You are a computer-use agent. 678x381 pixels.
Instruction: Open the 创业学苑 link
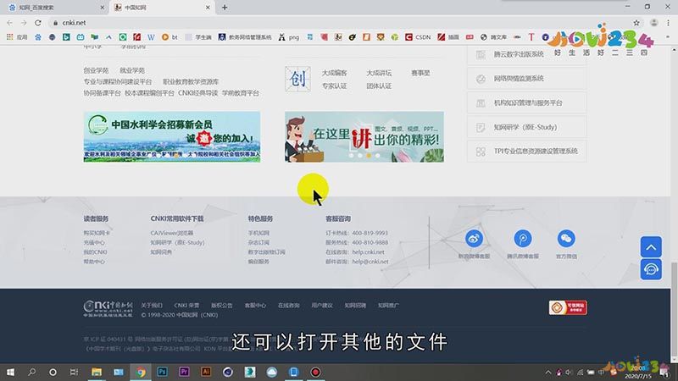coord(96,70)
